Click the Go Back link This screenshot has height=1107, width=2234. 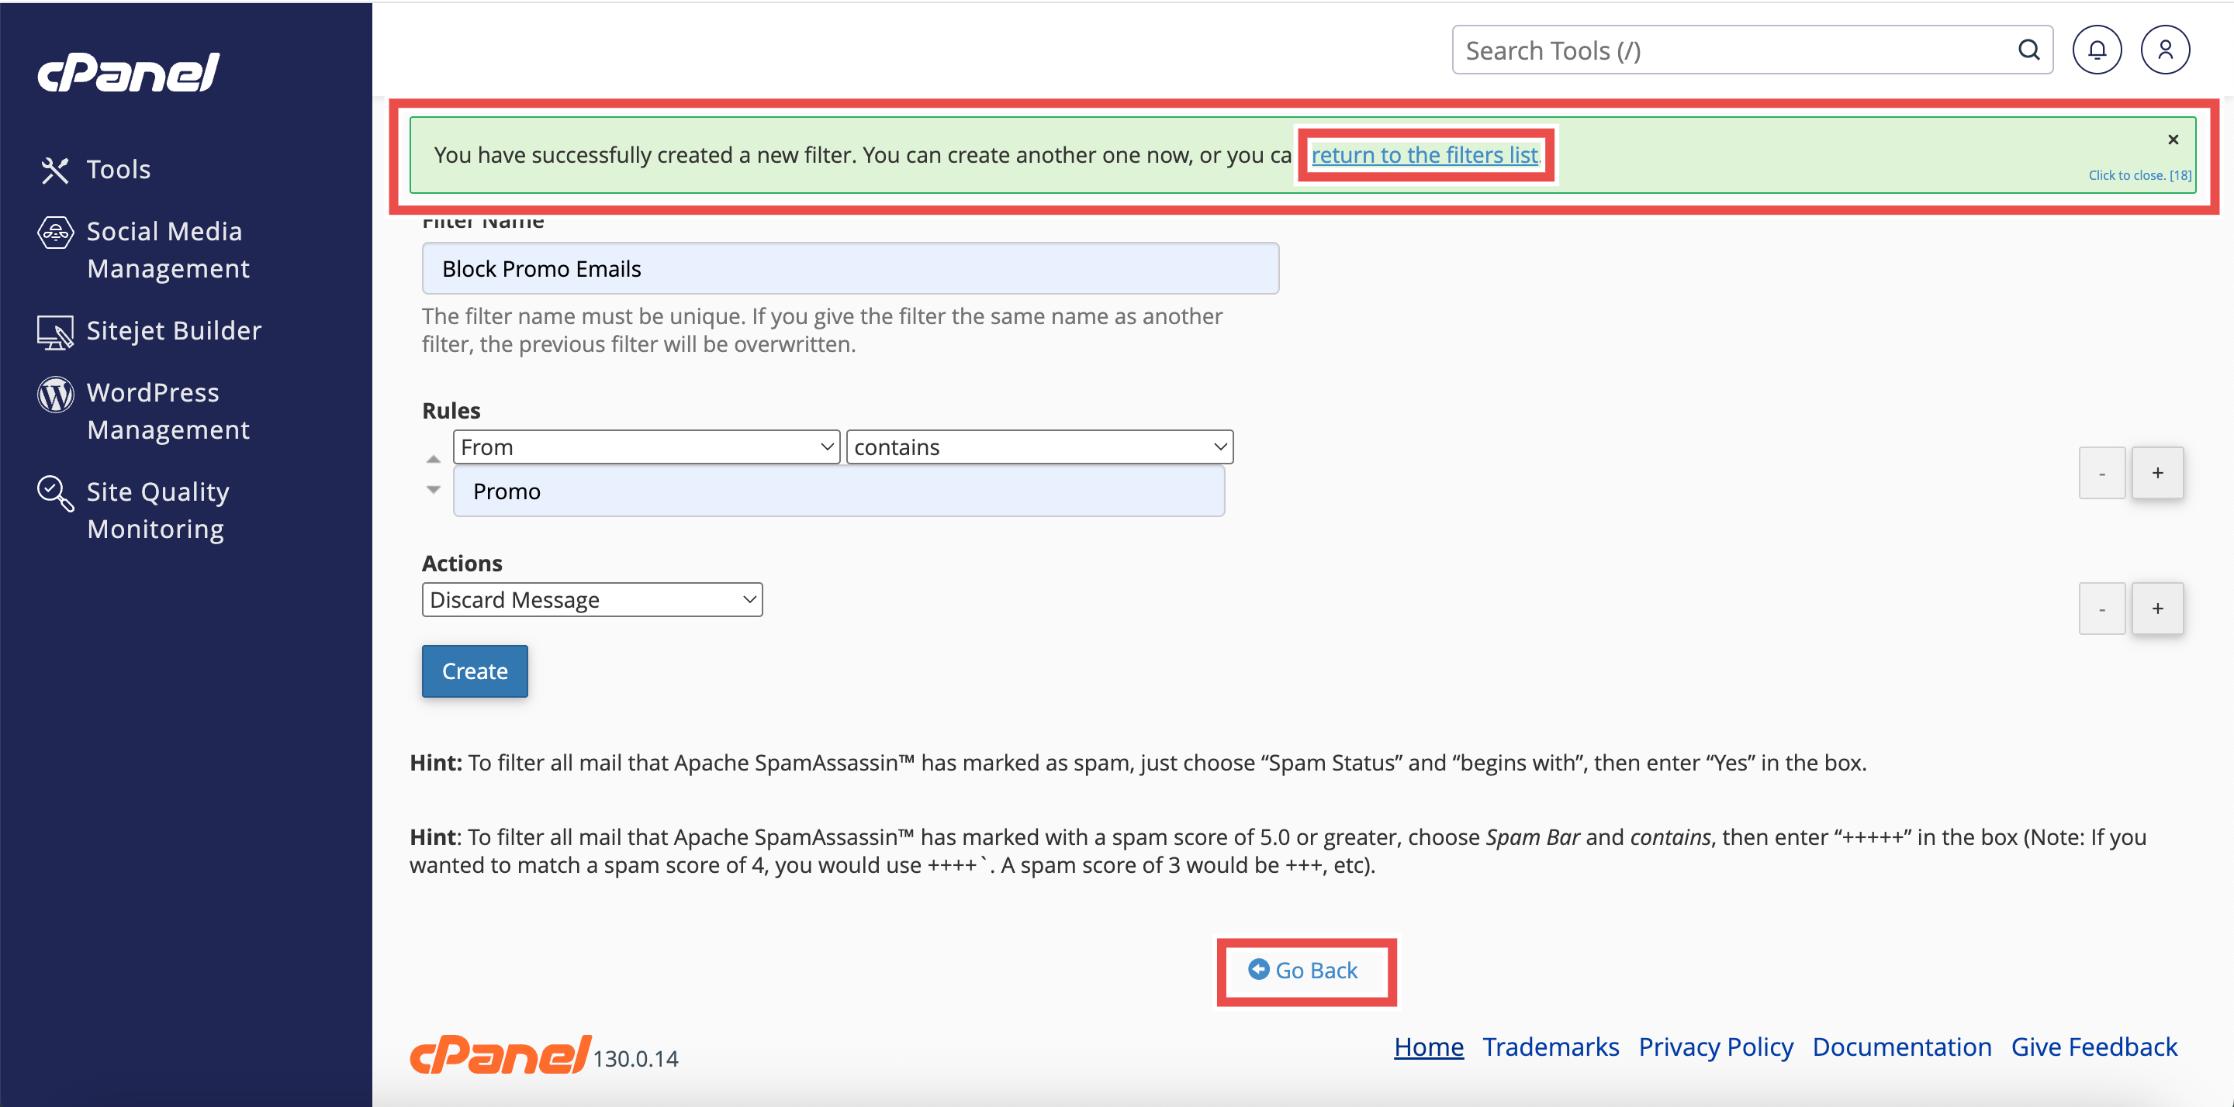[1304, 970]
